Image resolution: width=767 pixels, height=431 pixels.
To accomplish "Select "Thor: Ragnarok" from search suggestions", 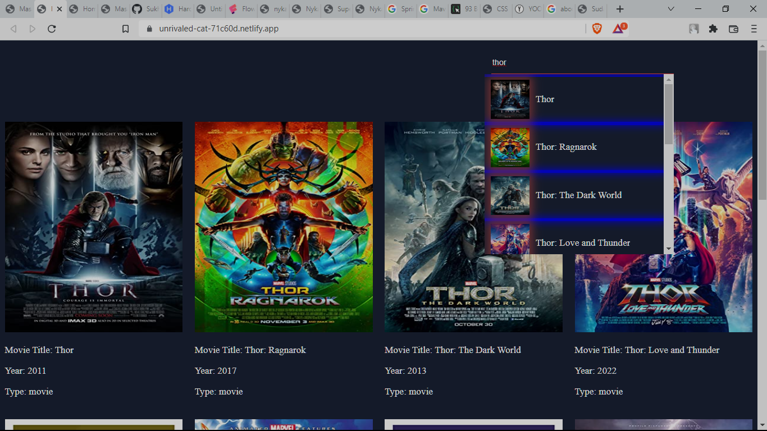I will pyautogui.click(x=566, y=147).
